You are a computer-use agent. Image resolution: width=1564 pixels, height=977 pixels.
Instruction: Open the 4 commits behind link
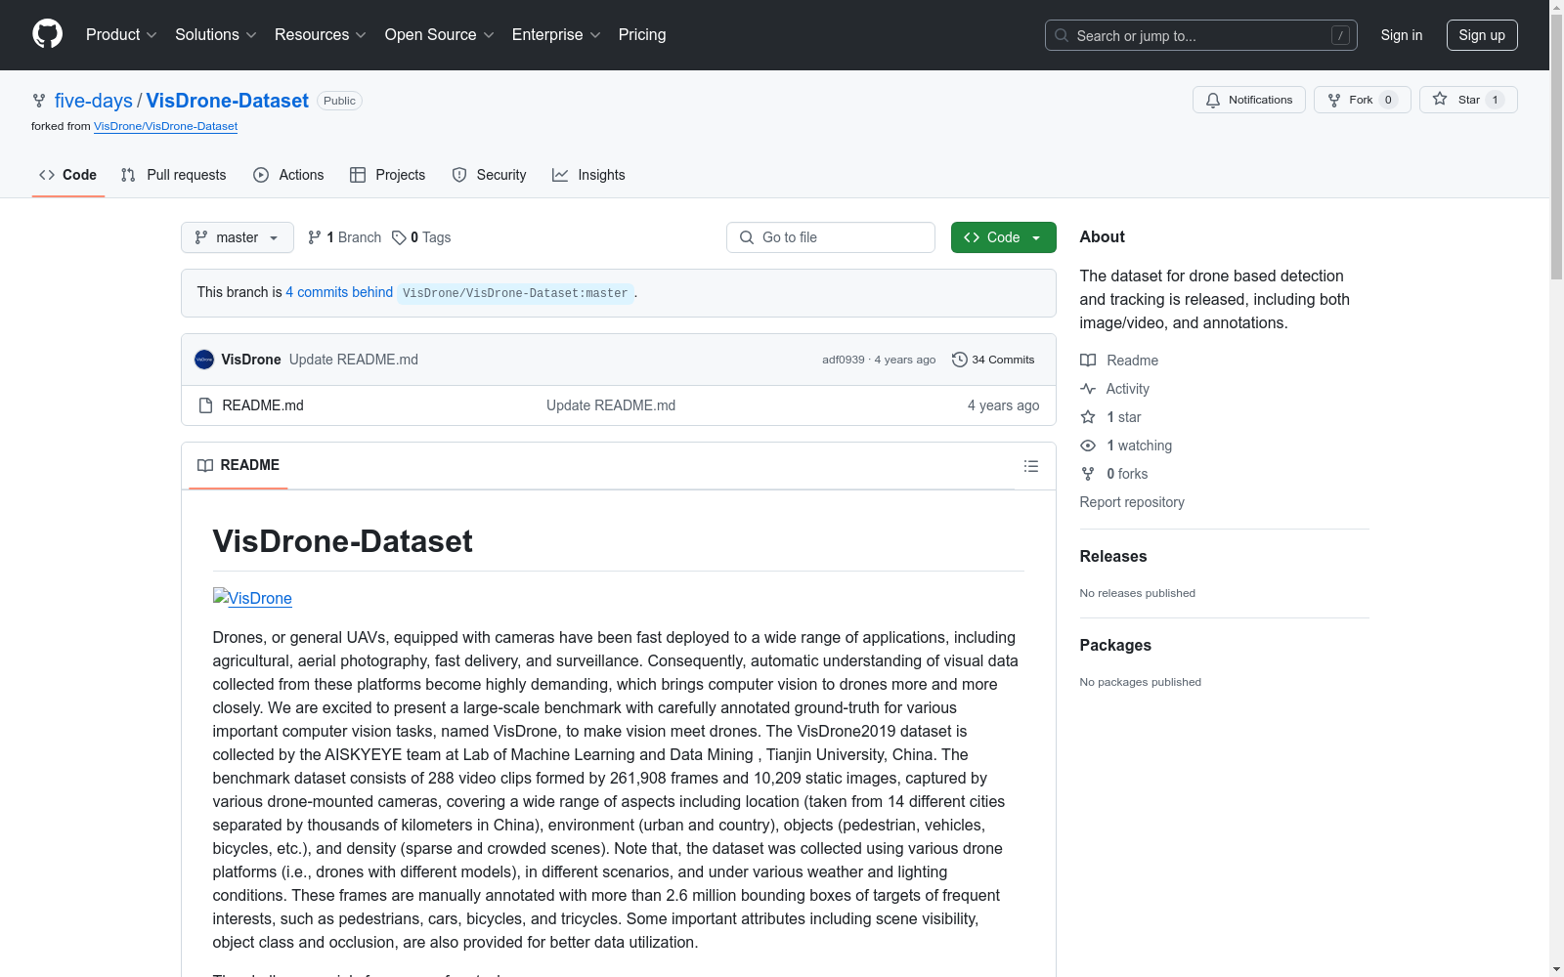pos(339,292)
